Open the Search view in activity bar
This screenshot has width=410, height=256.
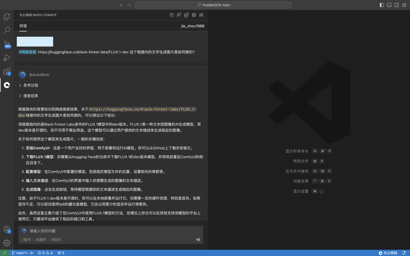click(7, 30)
